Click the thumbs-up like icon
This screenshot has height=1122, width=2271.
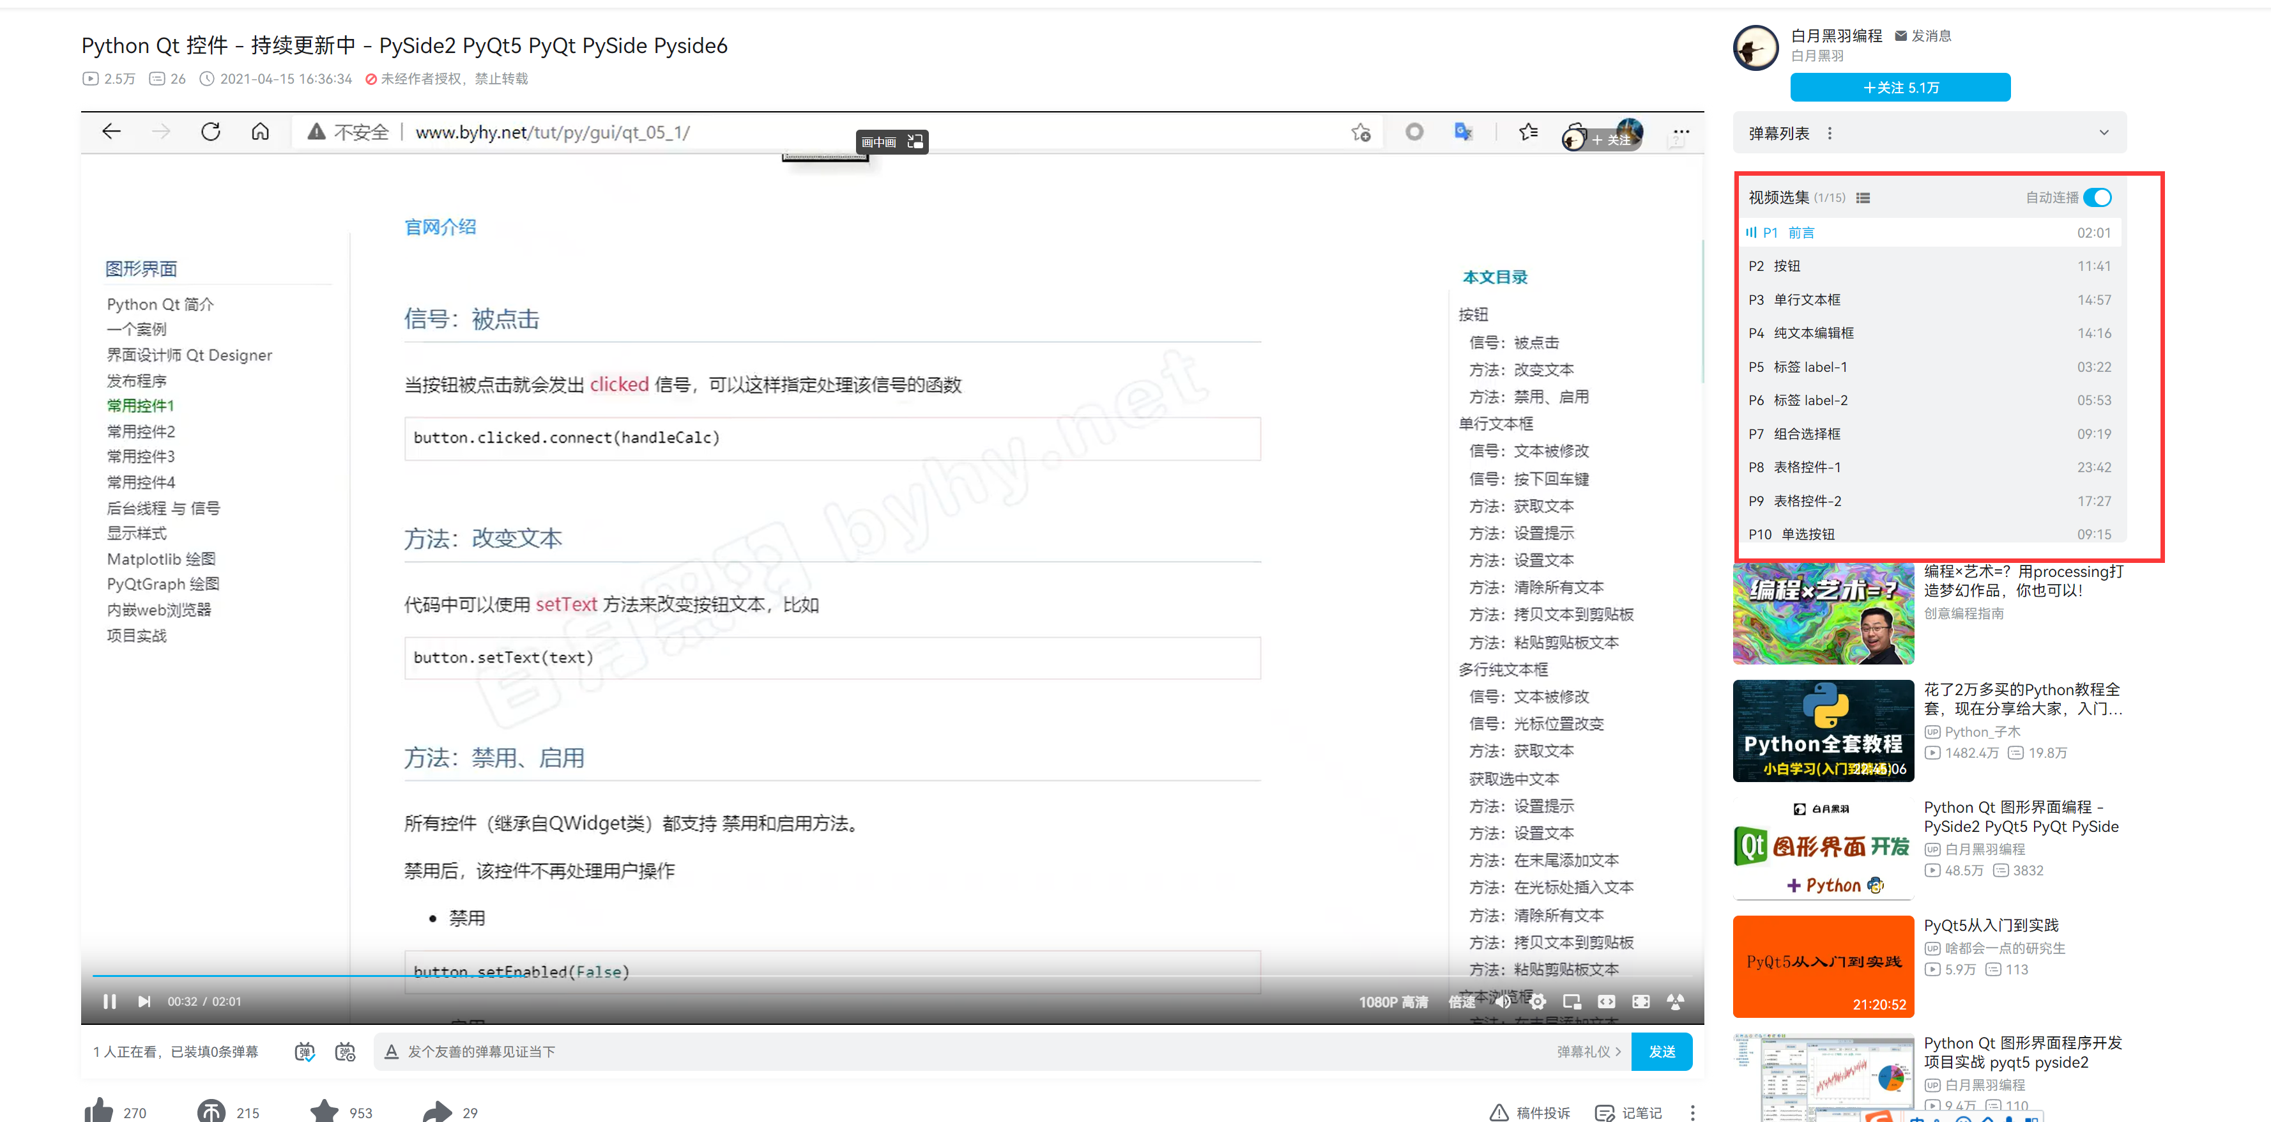click(99, 1110)
